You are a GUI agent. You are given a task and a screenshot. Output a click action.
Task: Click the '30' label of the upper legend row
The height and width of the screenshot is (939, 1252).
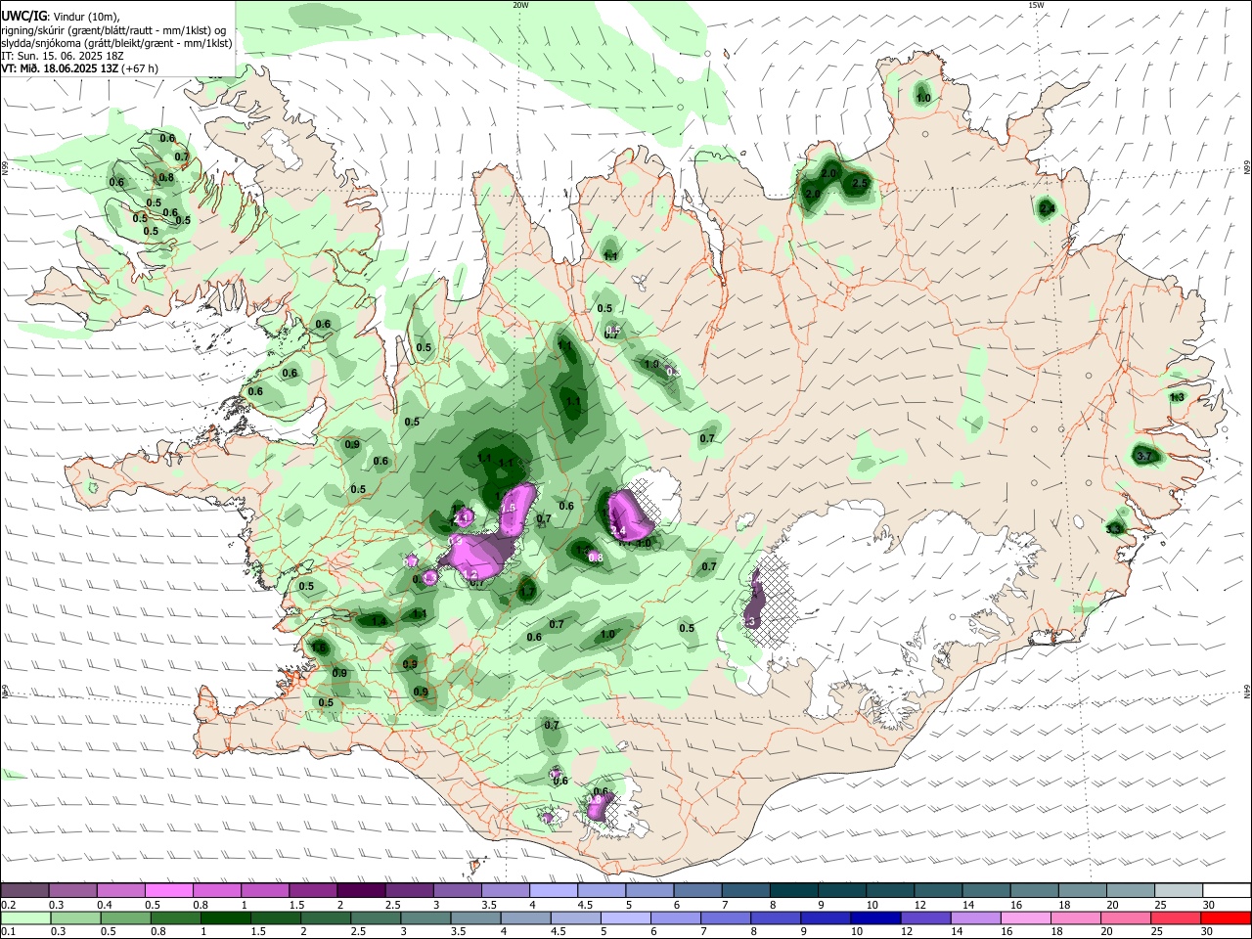coord(1209,904)
